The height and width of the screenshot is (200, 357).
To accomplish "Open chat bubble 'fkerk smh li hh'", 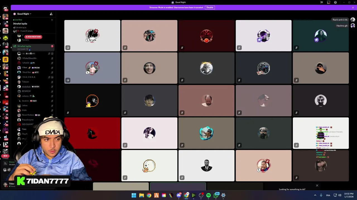I will [340, 20].
